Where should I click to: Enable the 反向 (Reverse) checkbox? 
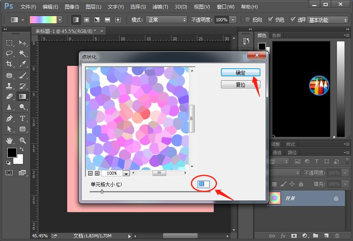pyautogui.click(x=248, y=20)
